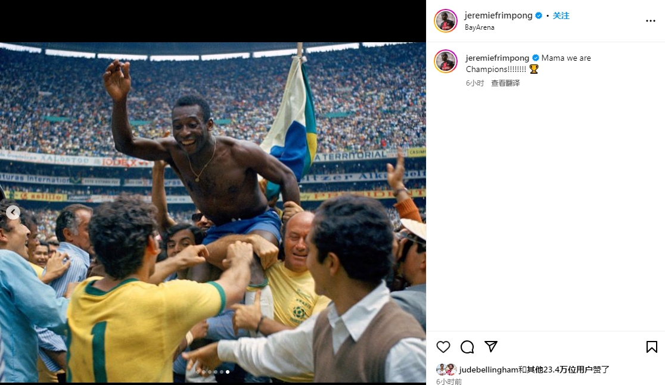Viewport: 665px width, 385px height.
Task: Like the post with the heart icon
Action: tap(443, 347)
